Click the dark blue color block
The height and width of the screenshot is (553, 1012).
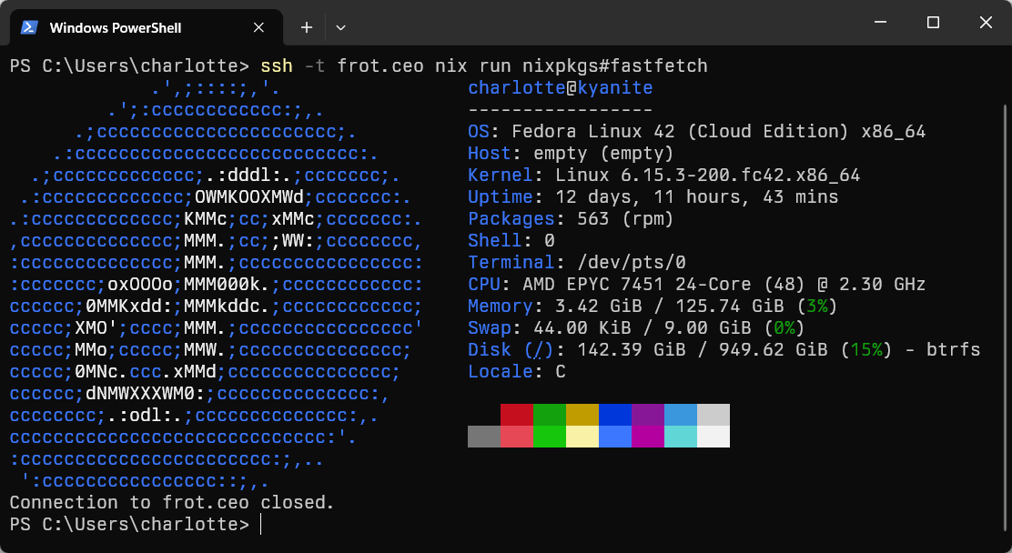click(x=615, y=415)
